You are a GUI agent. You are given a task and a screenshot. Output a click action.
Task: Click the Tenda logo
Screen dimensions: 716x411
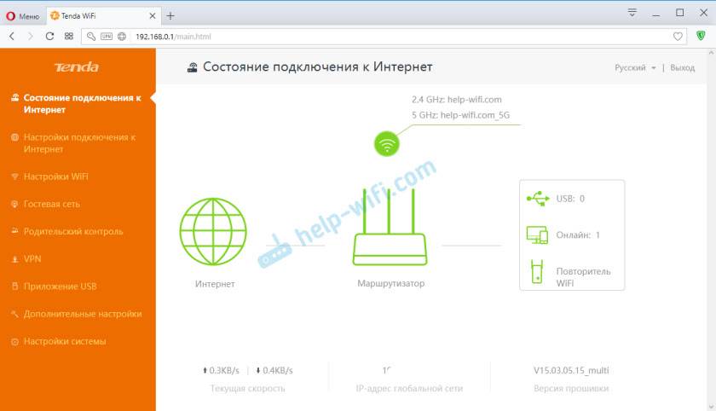[x=77, y=67]
